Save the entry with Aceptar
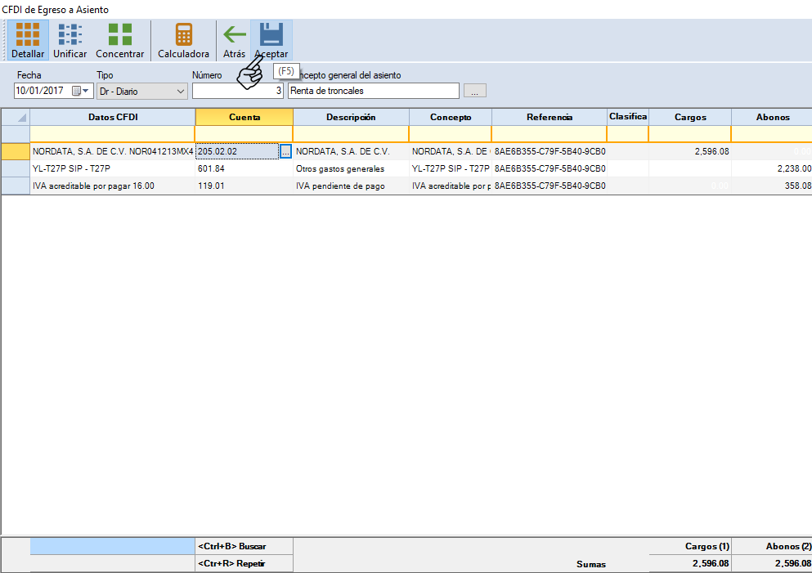The height and width of the screenshot is (573, 812). coord(271,40)
